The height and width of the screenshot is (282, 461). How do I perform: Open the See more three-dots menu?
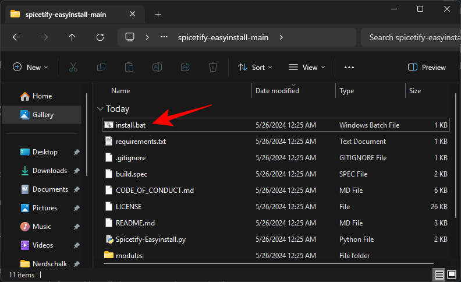tap(349, 68)
